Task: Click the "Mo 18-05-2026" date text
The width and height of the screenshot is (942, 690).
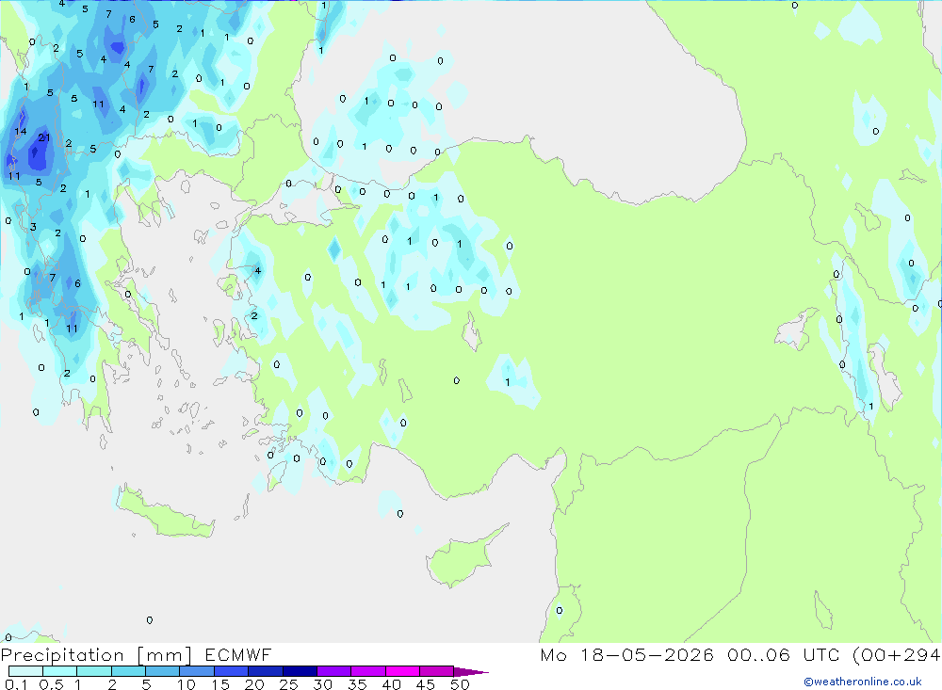Action: tap(626, 654)
